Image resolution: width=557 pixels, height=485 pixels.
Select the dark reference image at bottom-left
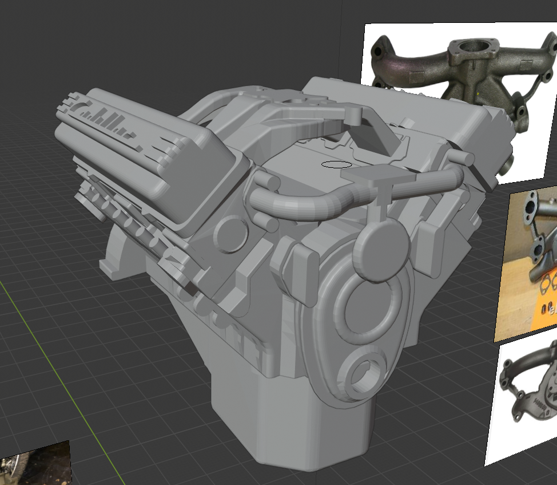(x=35, y=464)
